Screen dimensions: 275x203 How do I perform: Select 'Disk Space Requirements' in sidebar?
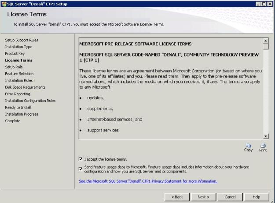tap(25, 87)
